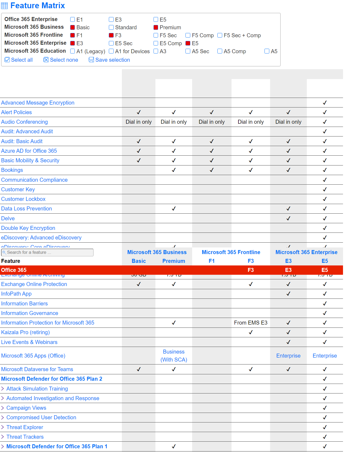The image size is (347, 452).
Task: Click the Search for a feature field
Action: pos(47,252)
